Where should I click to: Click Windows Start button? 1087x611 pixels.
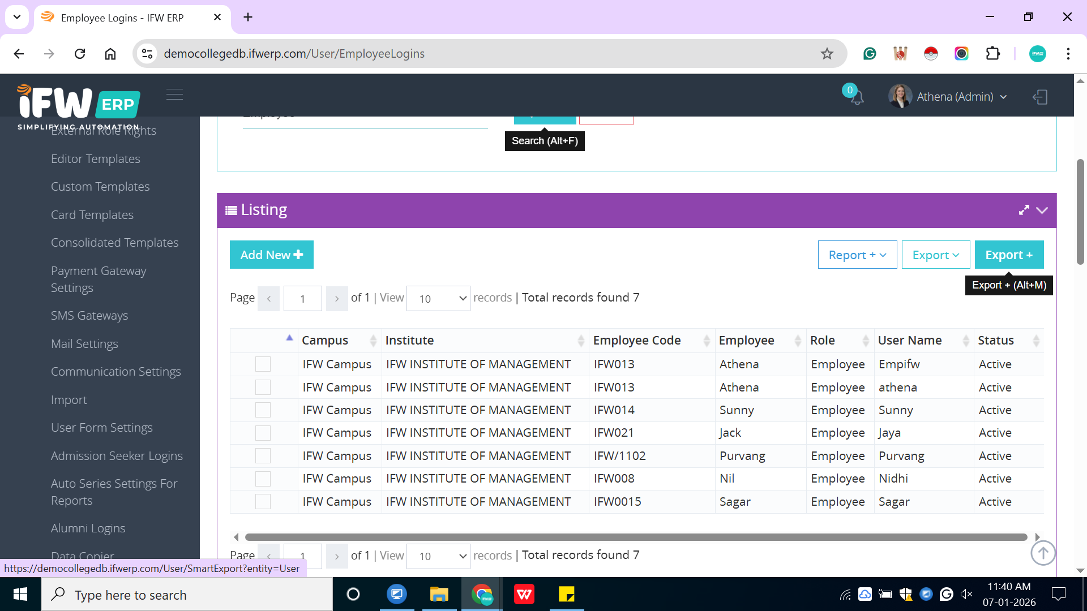20,595
